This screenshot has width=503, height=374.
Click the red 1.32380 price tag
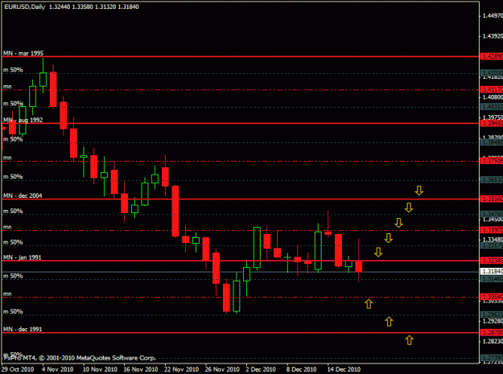coord(492,261)
